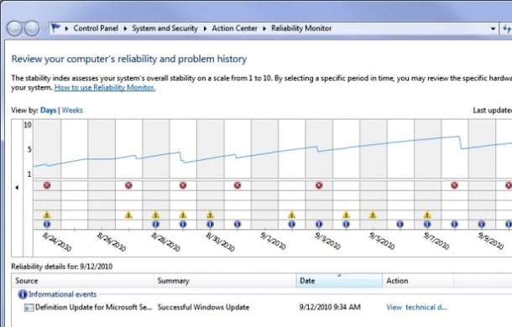Sort details by the Date column
The image size is (512, 327).
(x=339, y=281)
